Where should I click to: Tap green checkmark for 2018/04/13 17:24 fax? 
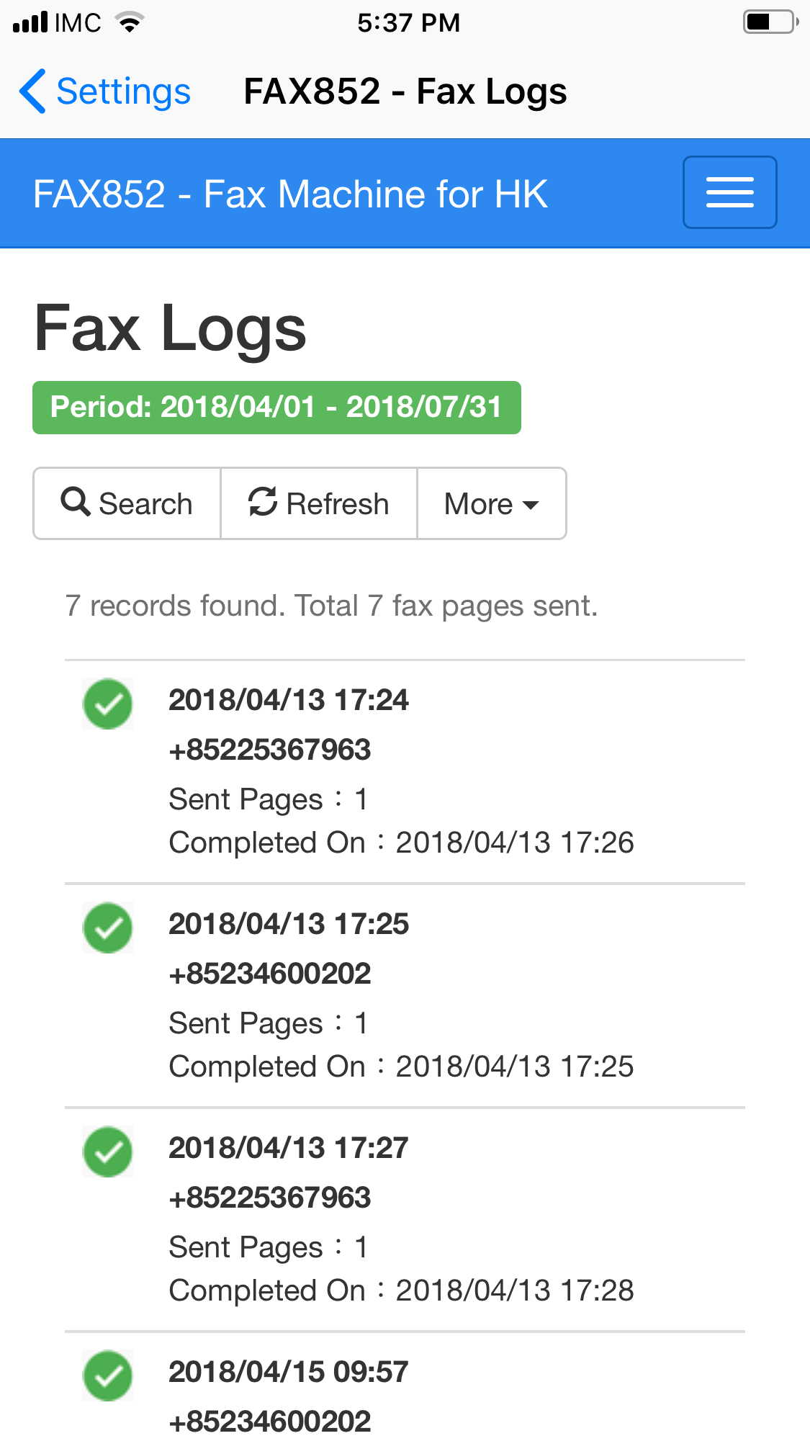(x=108, y=704)
